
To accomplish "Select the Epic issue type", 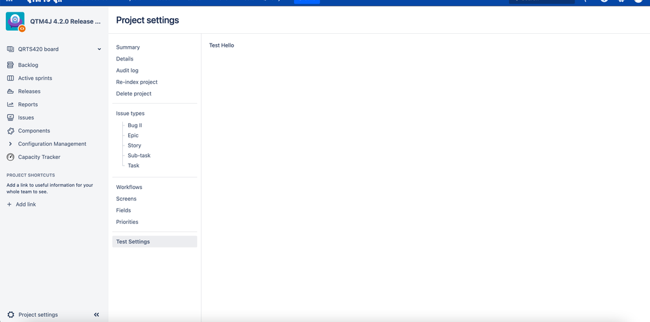I will (x=133, y=135).
